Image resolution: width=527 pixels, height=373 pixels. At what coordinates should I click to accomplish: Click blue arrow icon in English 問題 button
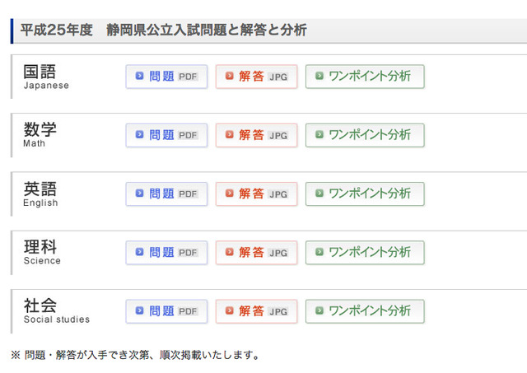pos(139,193)
